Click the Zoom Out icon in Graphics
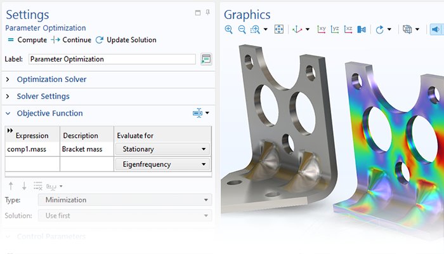Screen dimensions: 444x254 coord(242,29)
